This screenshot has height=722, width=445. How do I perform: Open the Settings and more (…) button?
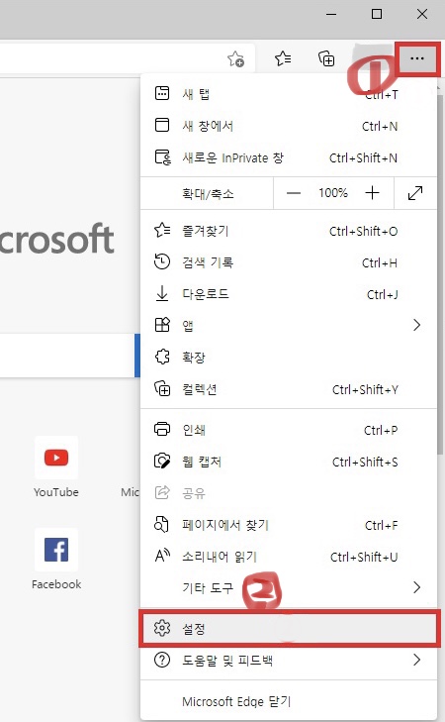coord(417,58)
